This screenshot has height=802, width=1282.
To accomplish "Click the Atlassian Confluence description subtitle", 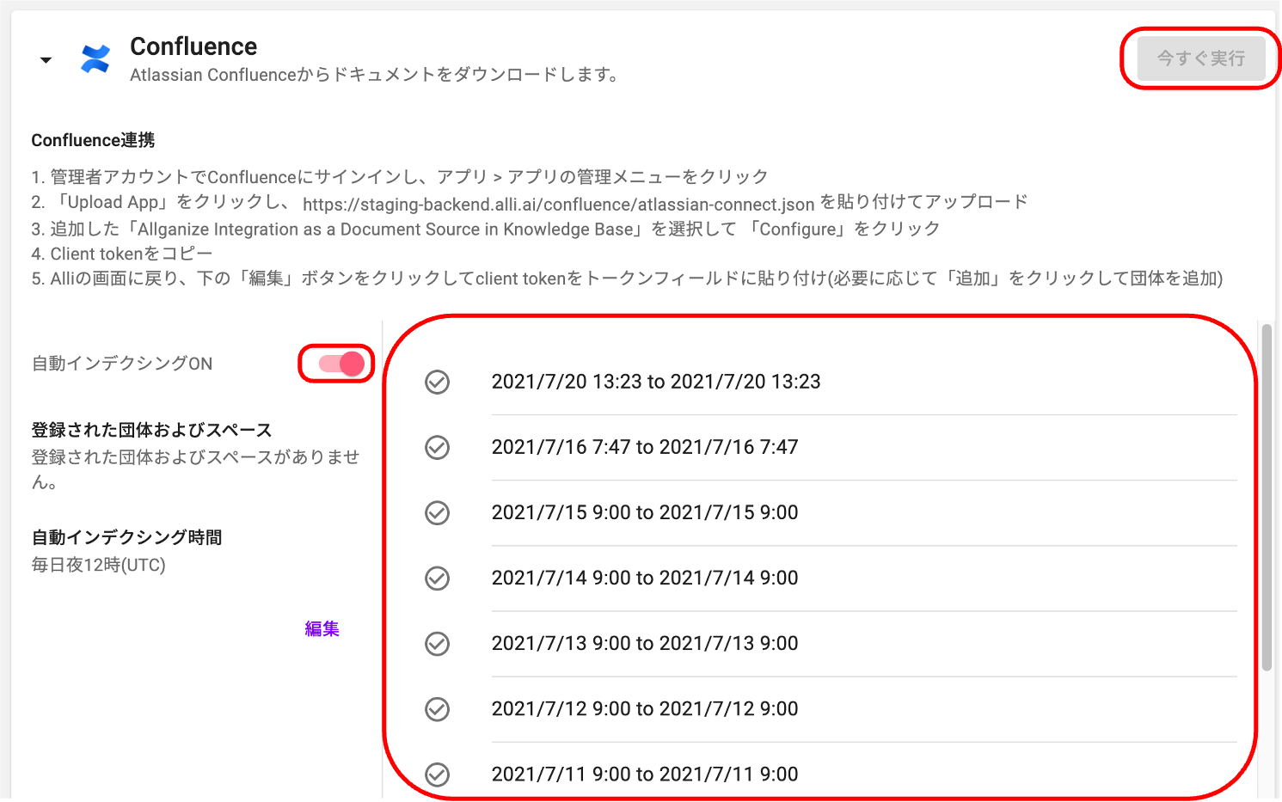I will [375, 75].
